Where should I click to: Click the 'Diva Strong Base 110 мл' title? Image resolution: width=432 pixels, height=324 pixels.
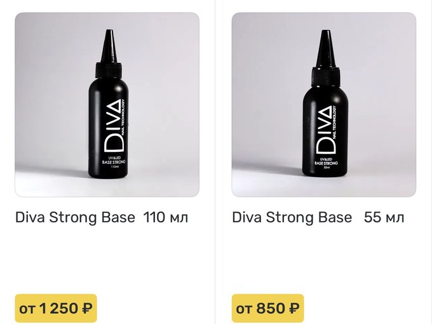coord(102,217)
